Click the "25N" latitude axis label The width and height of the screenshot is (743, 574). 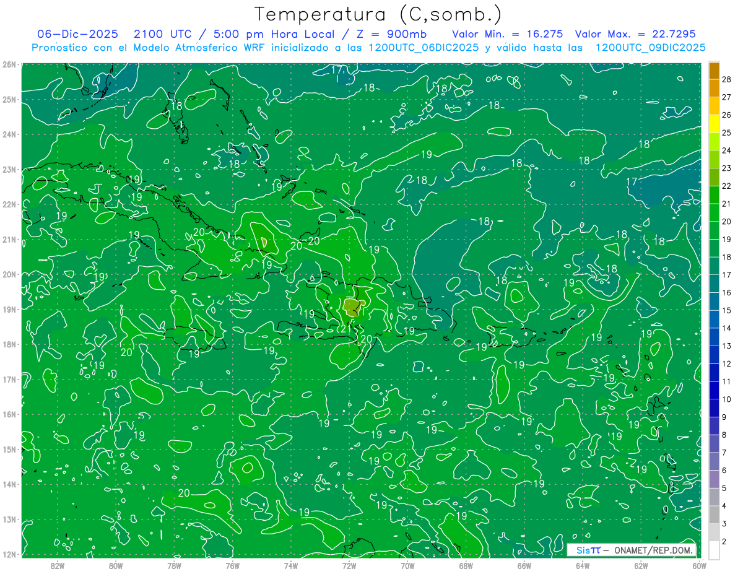pyautogui.click(x=9, y=99)
